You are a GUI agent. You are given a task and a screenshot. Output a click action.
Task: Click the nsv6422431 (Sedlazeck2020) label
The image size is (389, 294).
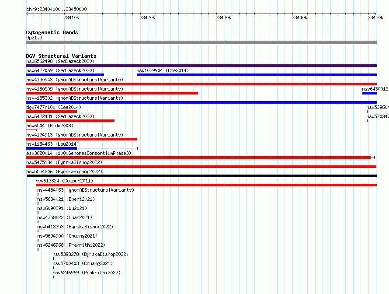tap(60, 116)
